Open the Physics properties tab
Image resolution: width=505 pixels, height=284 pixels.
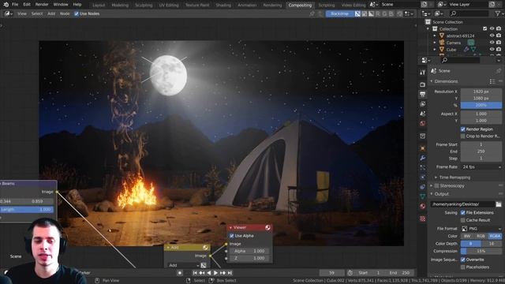tap(423, 177)
